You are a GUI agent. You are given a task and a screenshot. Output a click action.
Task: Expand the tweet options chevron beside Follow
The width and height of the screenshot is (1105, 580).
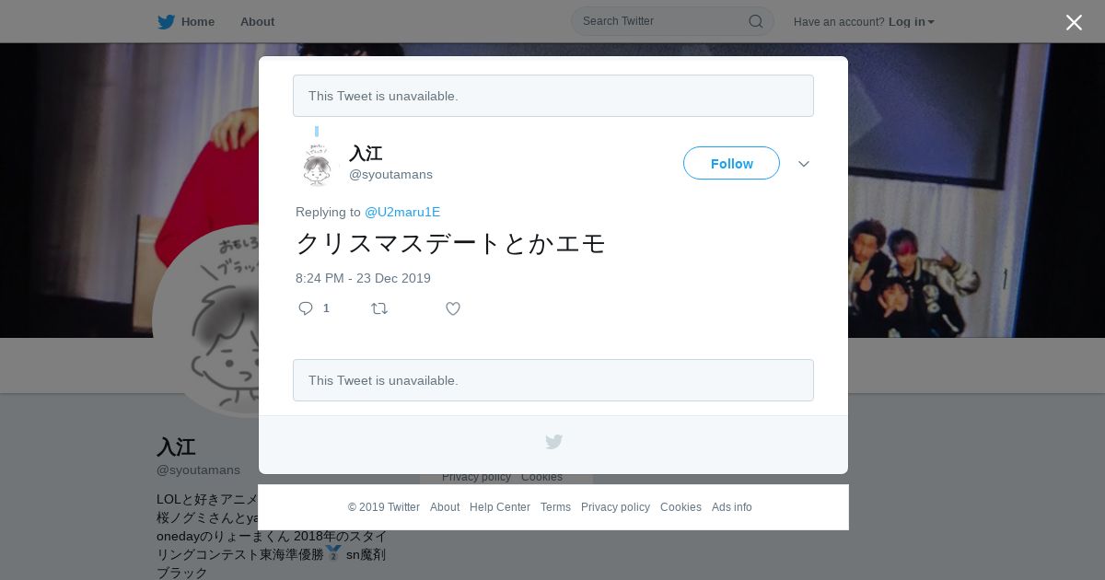(x=804, y=164)
